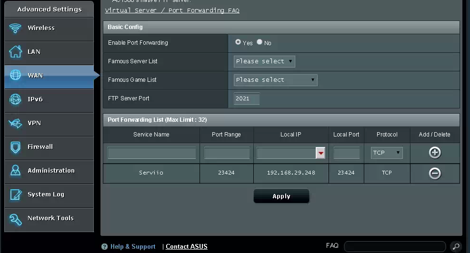Add new port forwarding rule with plus icon

tap(435, 153)
